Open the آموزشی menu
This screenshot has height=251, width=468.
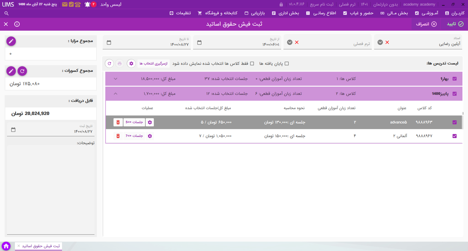[x=427, y=13]
